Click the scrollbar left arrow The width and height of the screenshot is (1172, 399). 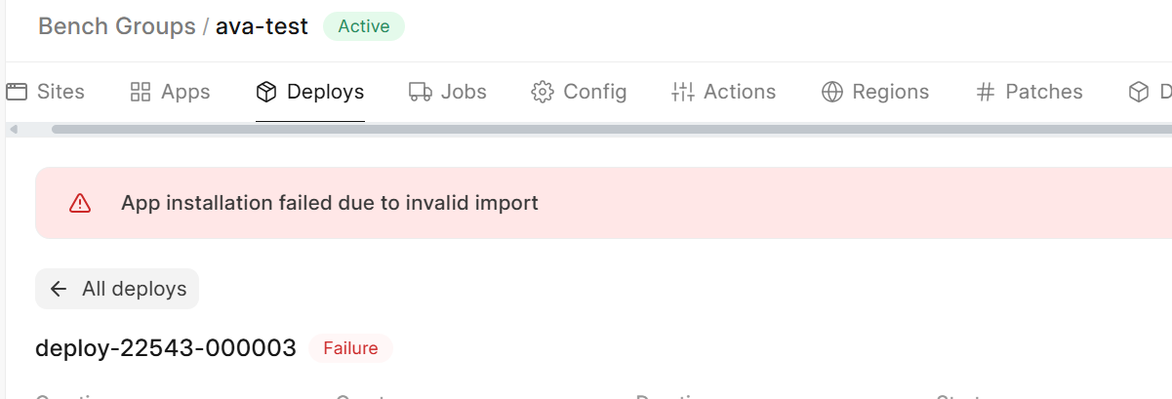(13, 129)
